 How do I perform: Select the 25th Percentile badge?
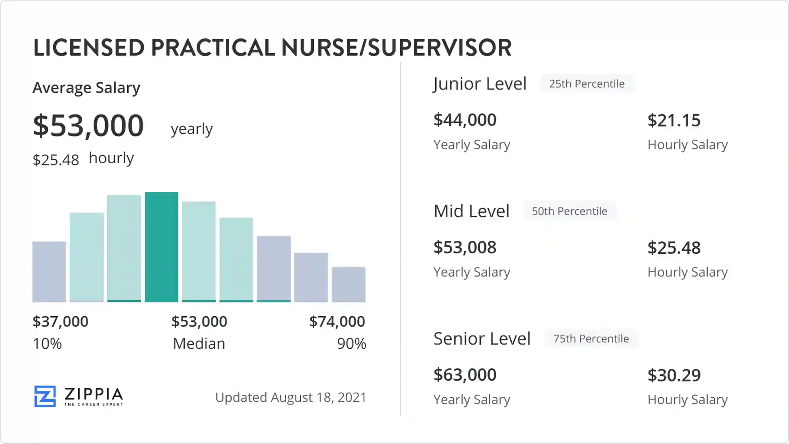pyautogui.click(x=587, y=84)
